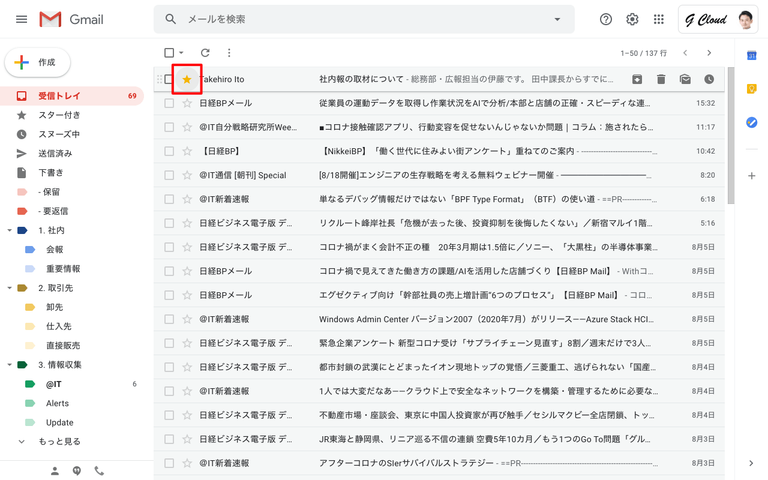This screenshot has width=768, height=480.
Task: Open the select-all dropdown arrow
Action: point(181,53)
